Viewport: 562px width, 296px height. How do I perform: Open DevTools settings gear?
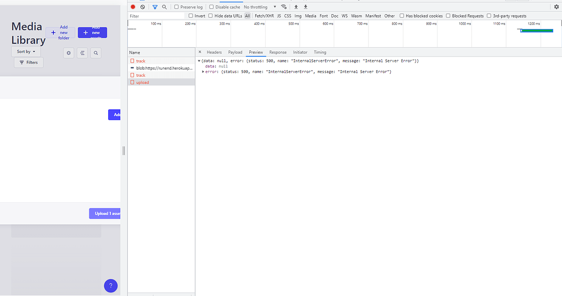click(x=556, y=7)
